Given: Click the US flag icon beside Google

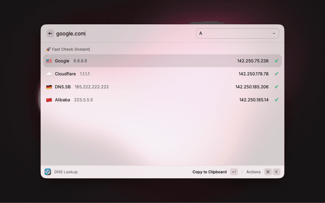Looking at the screenshot, I should pos(49,61).
